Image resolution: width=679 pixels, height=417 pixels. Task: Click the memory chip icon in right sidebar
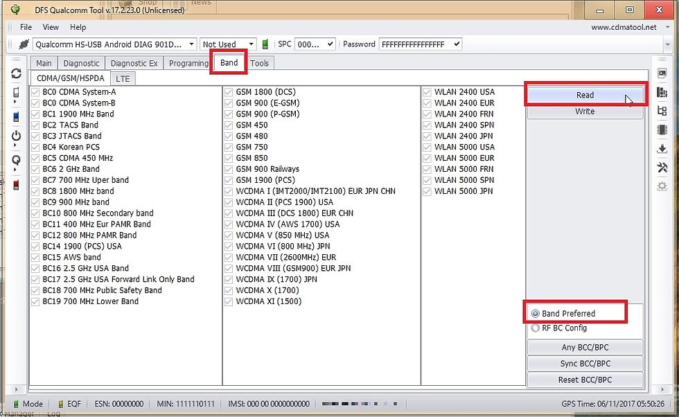(662, 130)
